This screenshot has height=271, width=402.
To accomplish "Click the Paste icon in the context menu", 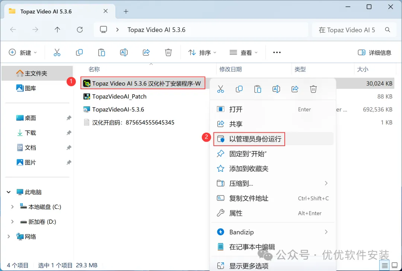I will (x=258, y=89).
